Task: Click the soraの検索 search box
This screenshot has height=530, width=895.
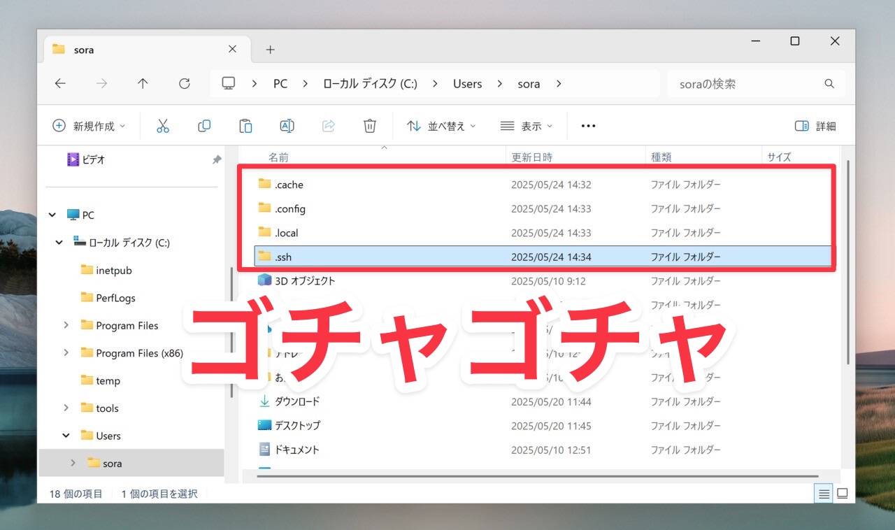Action: (x=748, y=84)
